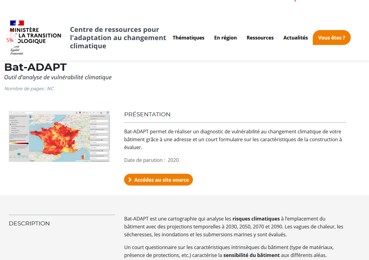Open the Thématiques menu
Image resolution: width=369 pixels, height=260 pixels.
point(188,38)
